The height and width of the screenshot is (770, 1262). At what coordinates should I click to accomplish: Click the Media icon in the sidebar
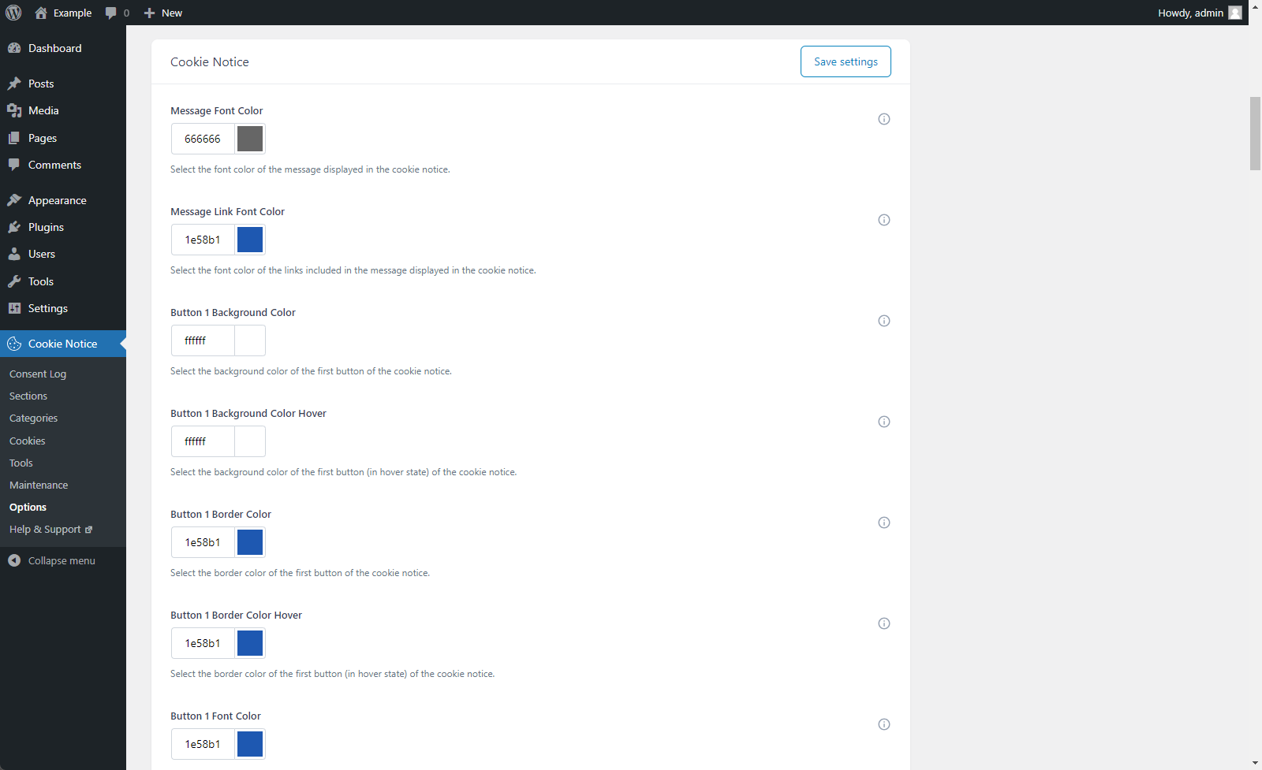coord(14,110)
